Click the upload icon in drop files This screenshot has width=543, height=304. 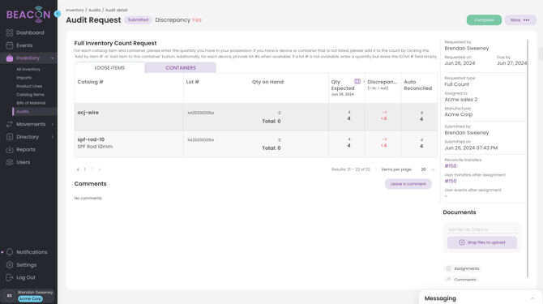click(462, 242)
